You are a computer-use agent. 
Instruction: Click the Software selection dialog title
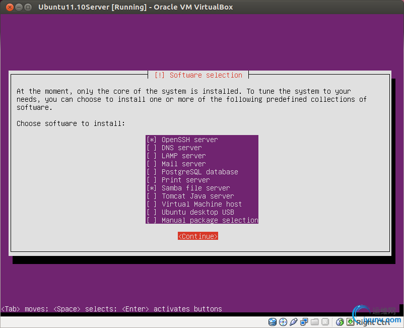pos(198,75)
